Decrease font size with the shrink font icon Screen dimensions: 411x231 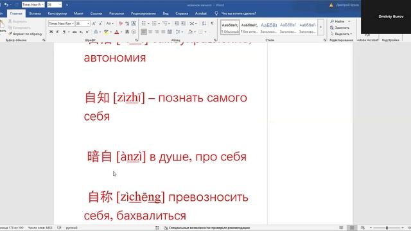[100, 24]
